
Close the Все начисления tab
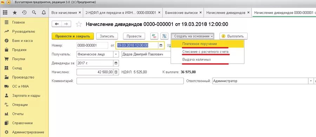(80, 13)
